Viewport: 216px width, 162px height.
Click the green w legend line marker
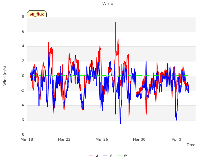pyautogui.click(x=119, y=156)
